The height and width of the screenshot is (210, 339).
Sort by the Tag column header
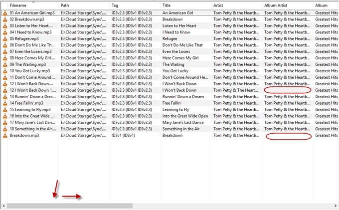[135, 5]
